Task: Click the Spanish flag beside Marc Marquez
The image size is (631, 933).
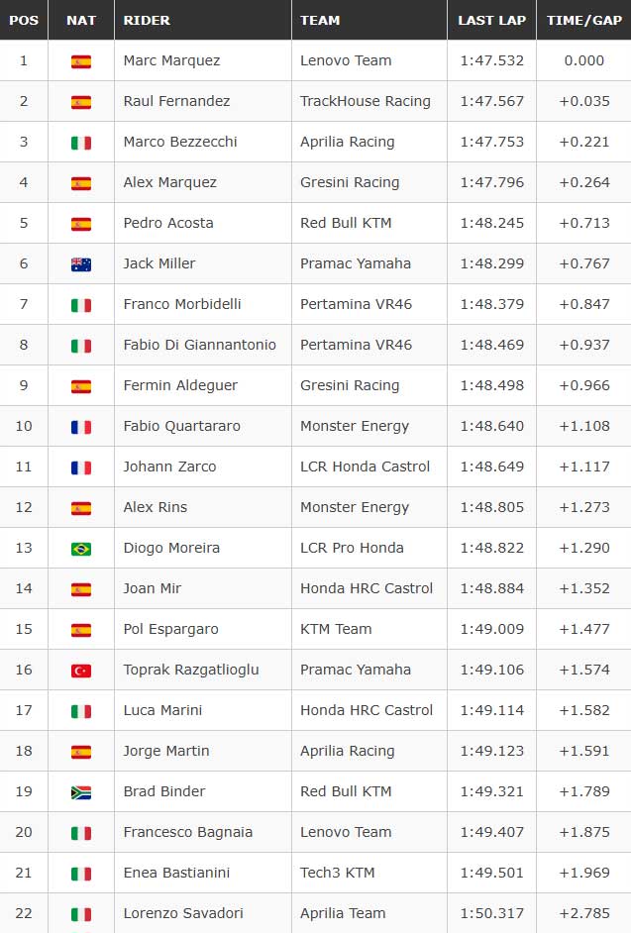Action: pyautogui.click(x=81, y=61)
